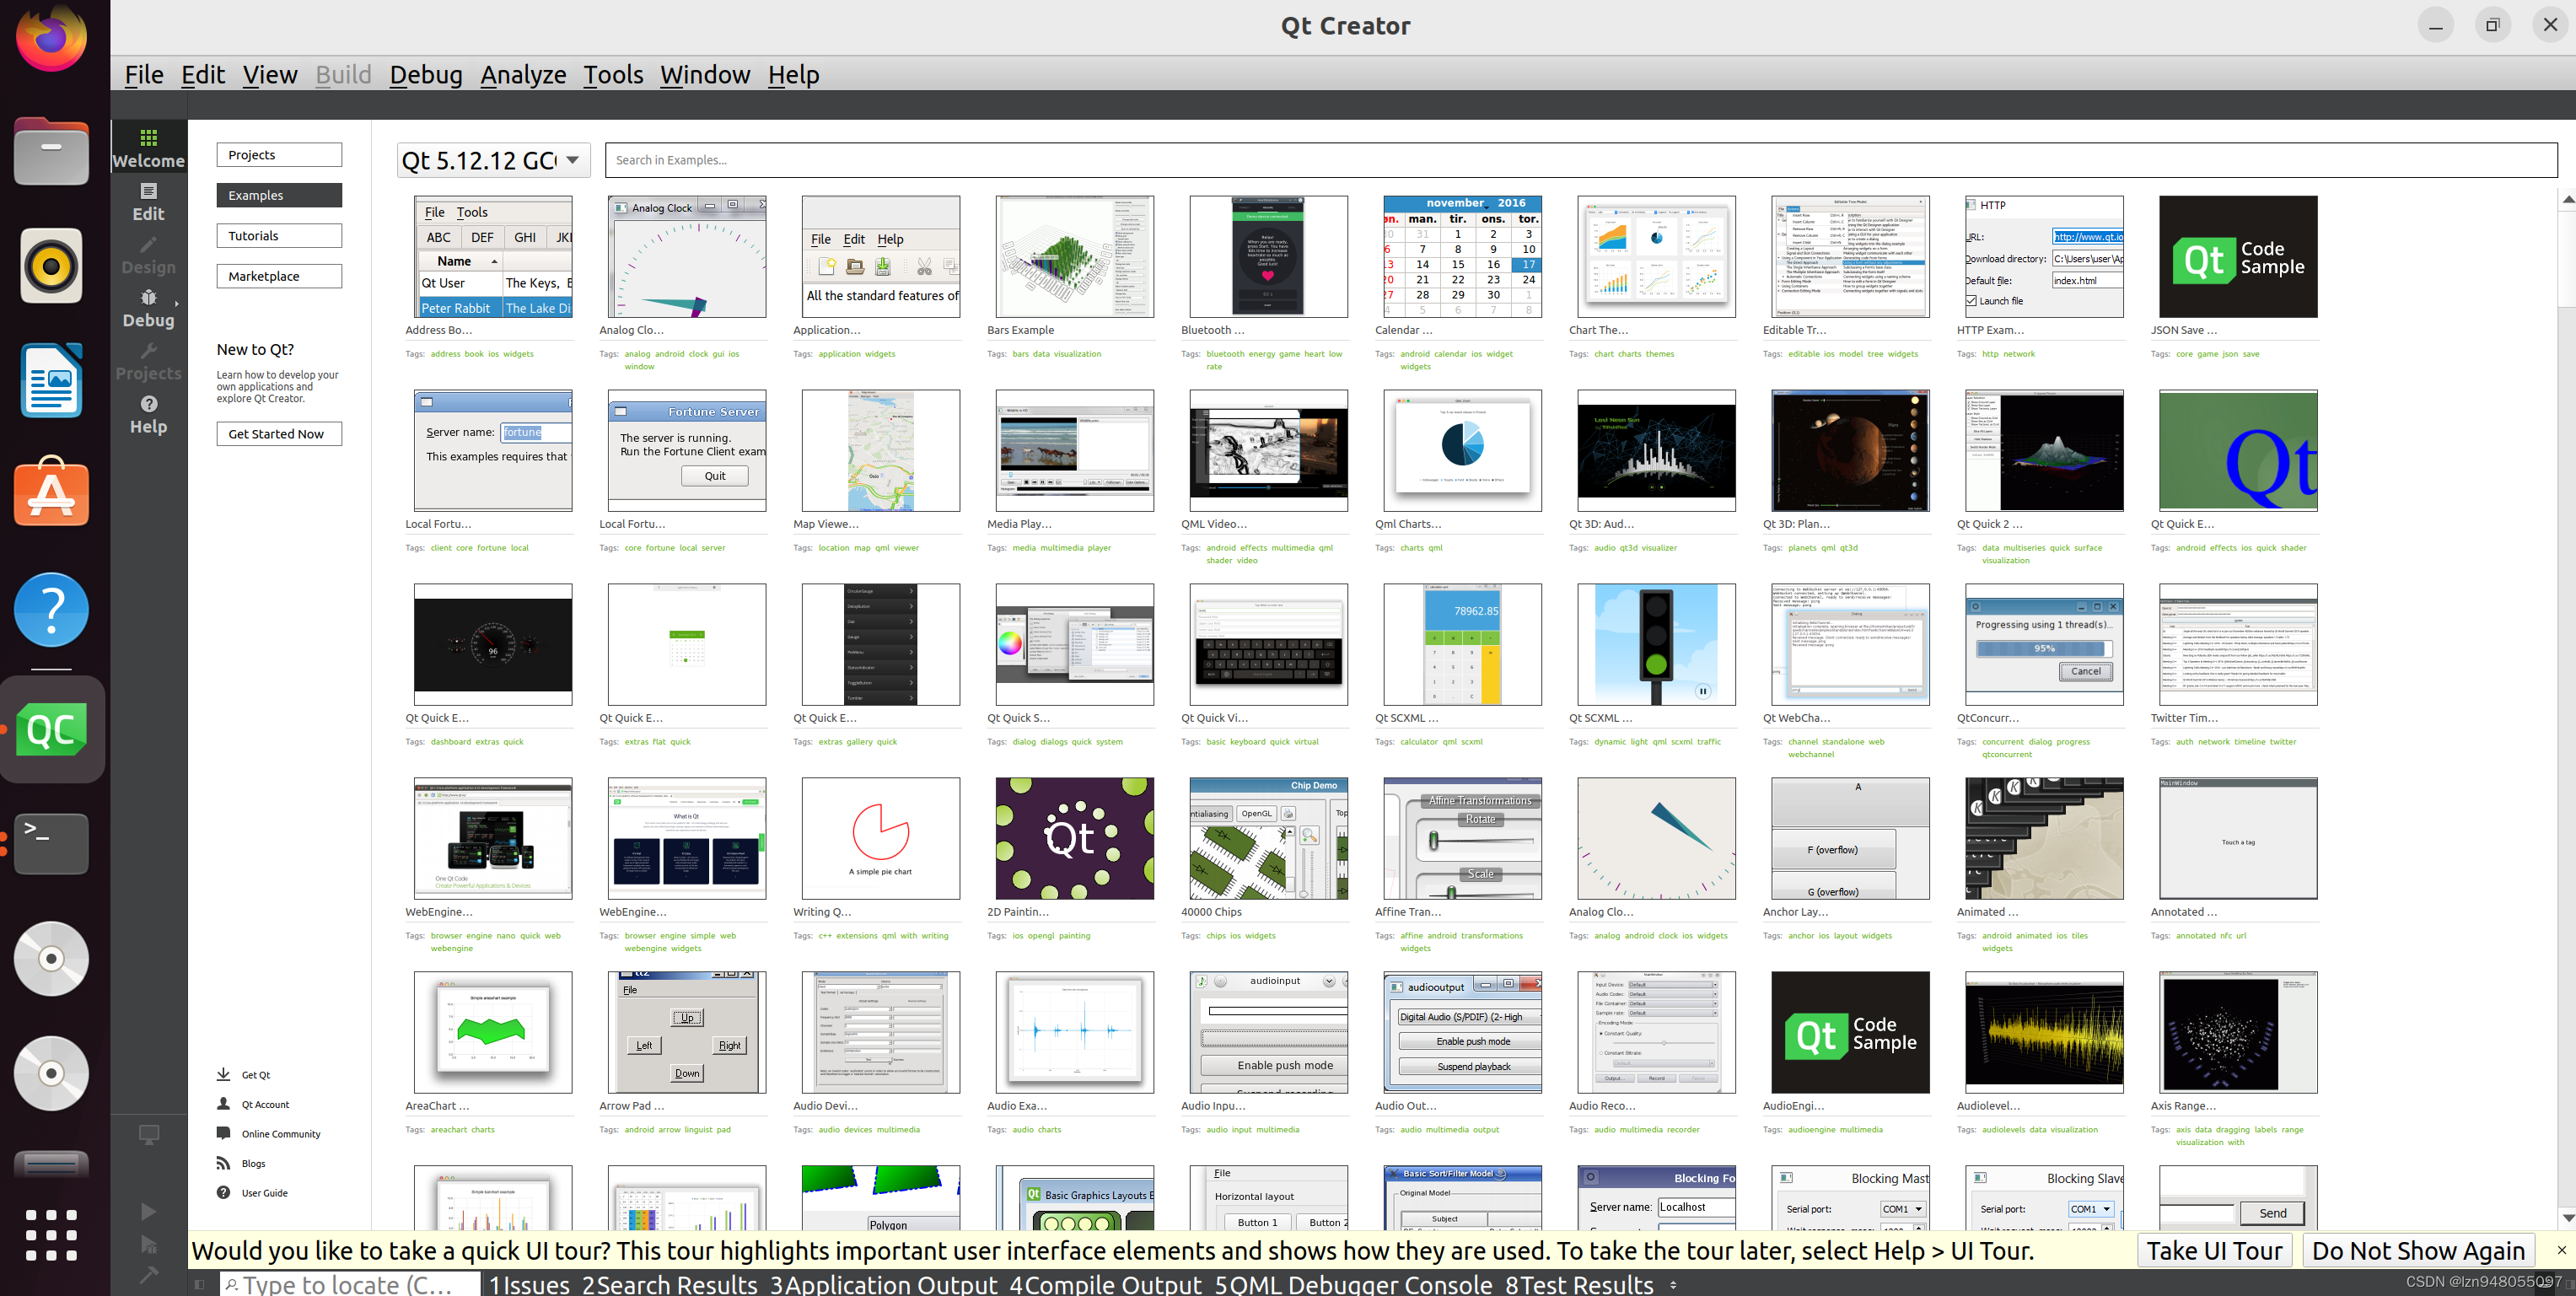Open Help mode in sidebar

[x=148, y=413]
